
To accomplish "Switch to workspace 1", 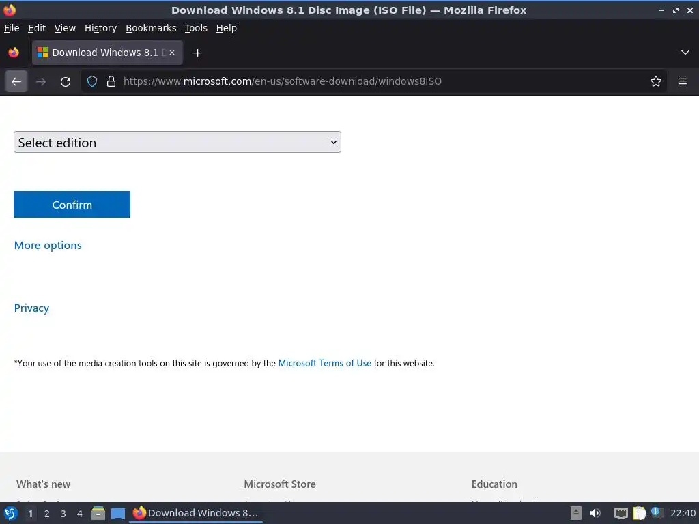I will [x=30, y=514].
